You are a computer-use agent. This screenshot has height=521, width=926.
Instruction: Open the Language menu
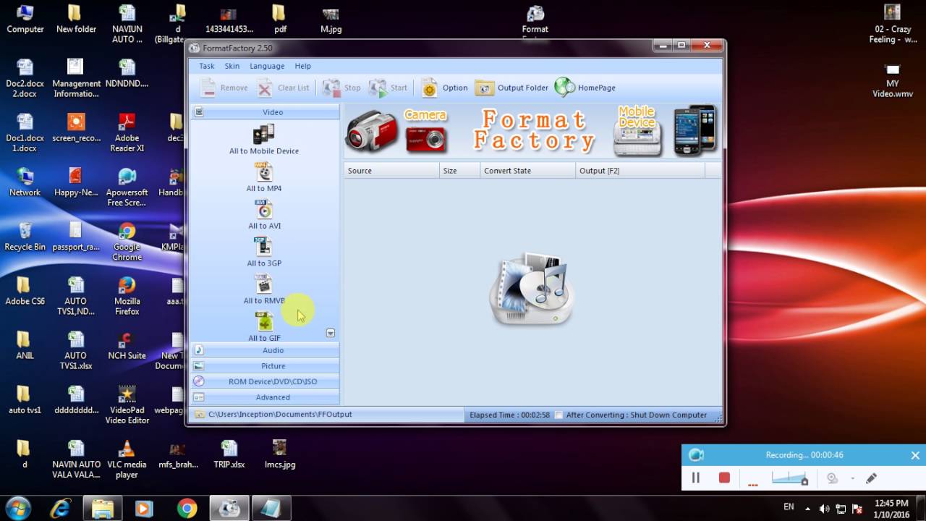267,66
